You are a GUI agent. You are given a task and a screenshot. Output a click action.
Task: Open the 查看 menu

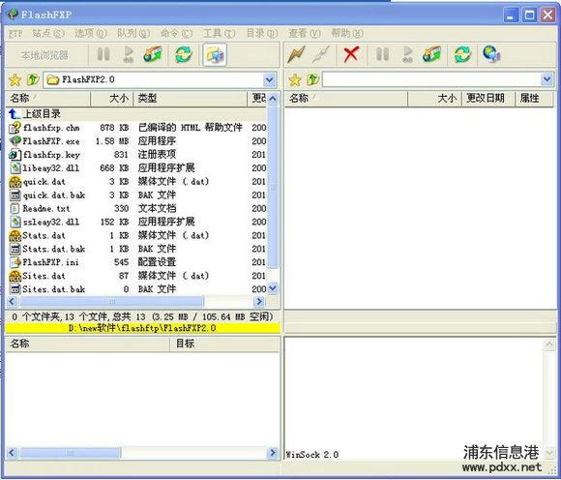305,34
